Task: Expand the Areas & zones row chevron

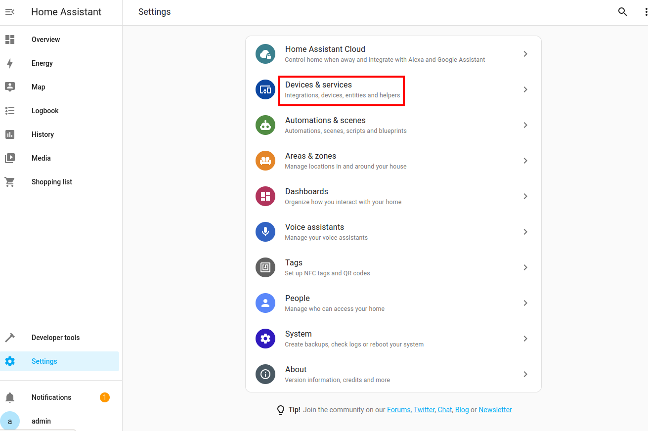Action: pyautogui.click(x=525, y=161)
